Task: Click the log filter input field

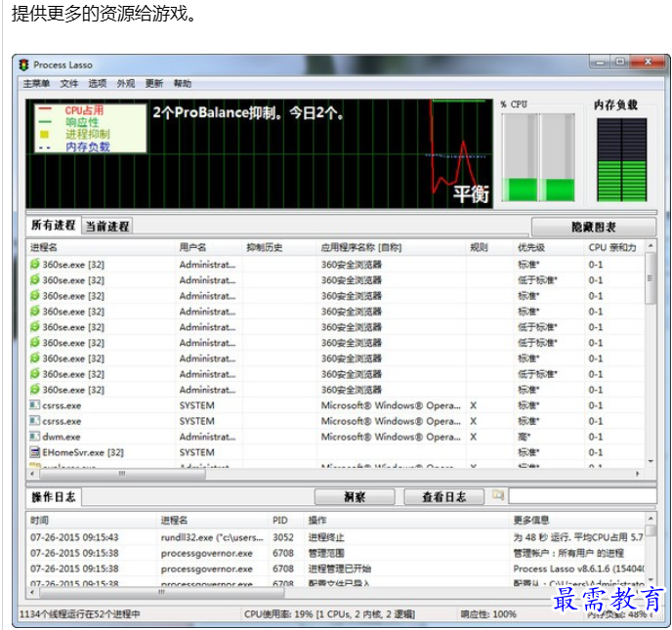Action: 583,496
